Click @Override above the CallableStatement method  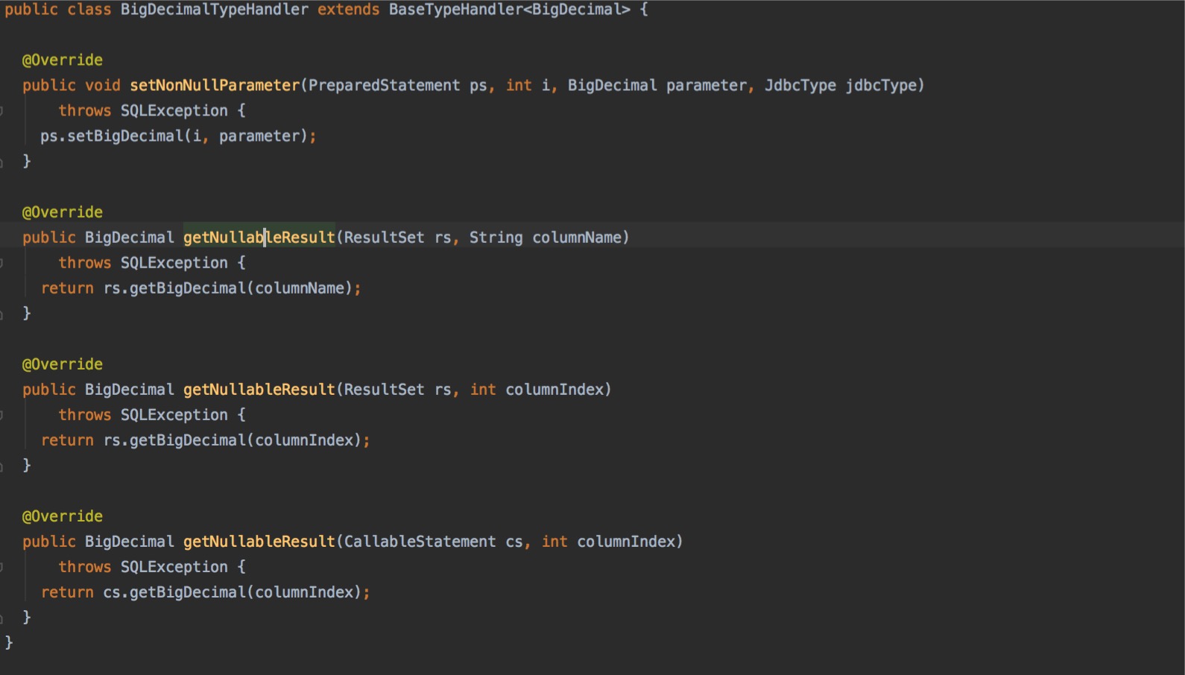click(63, 516)
